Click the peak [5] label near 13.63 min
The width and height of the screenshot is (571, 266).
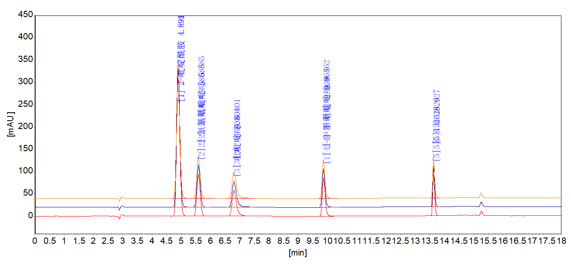[437, 125]
